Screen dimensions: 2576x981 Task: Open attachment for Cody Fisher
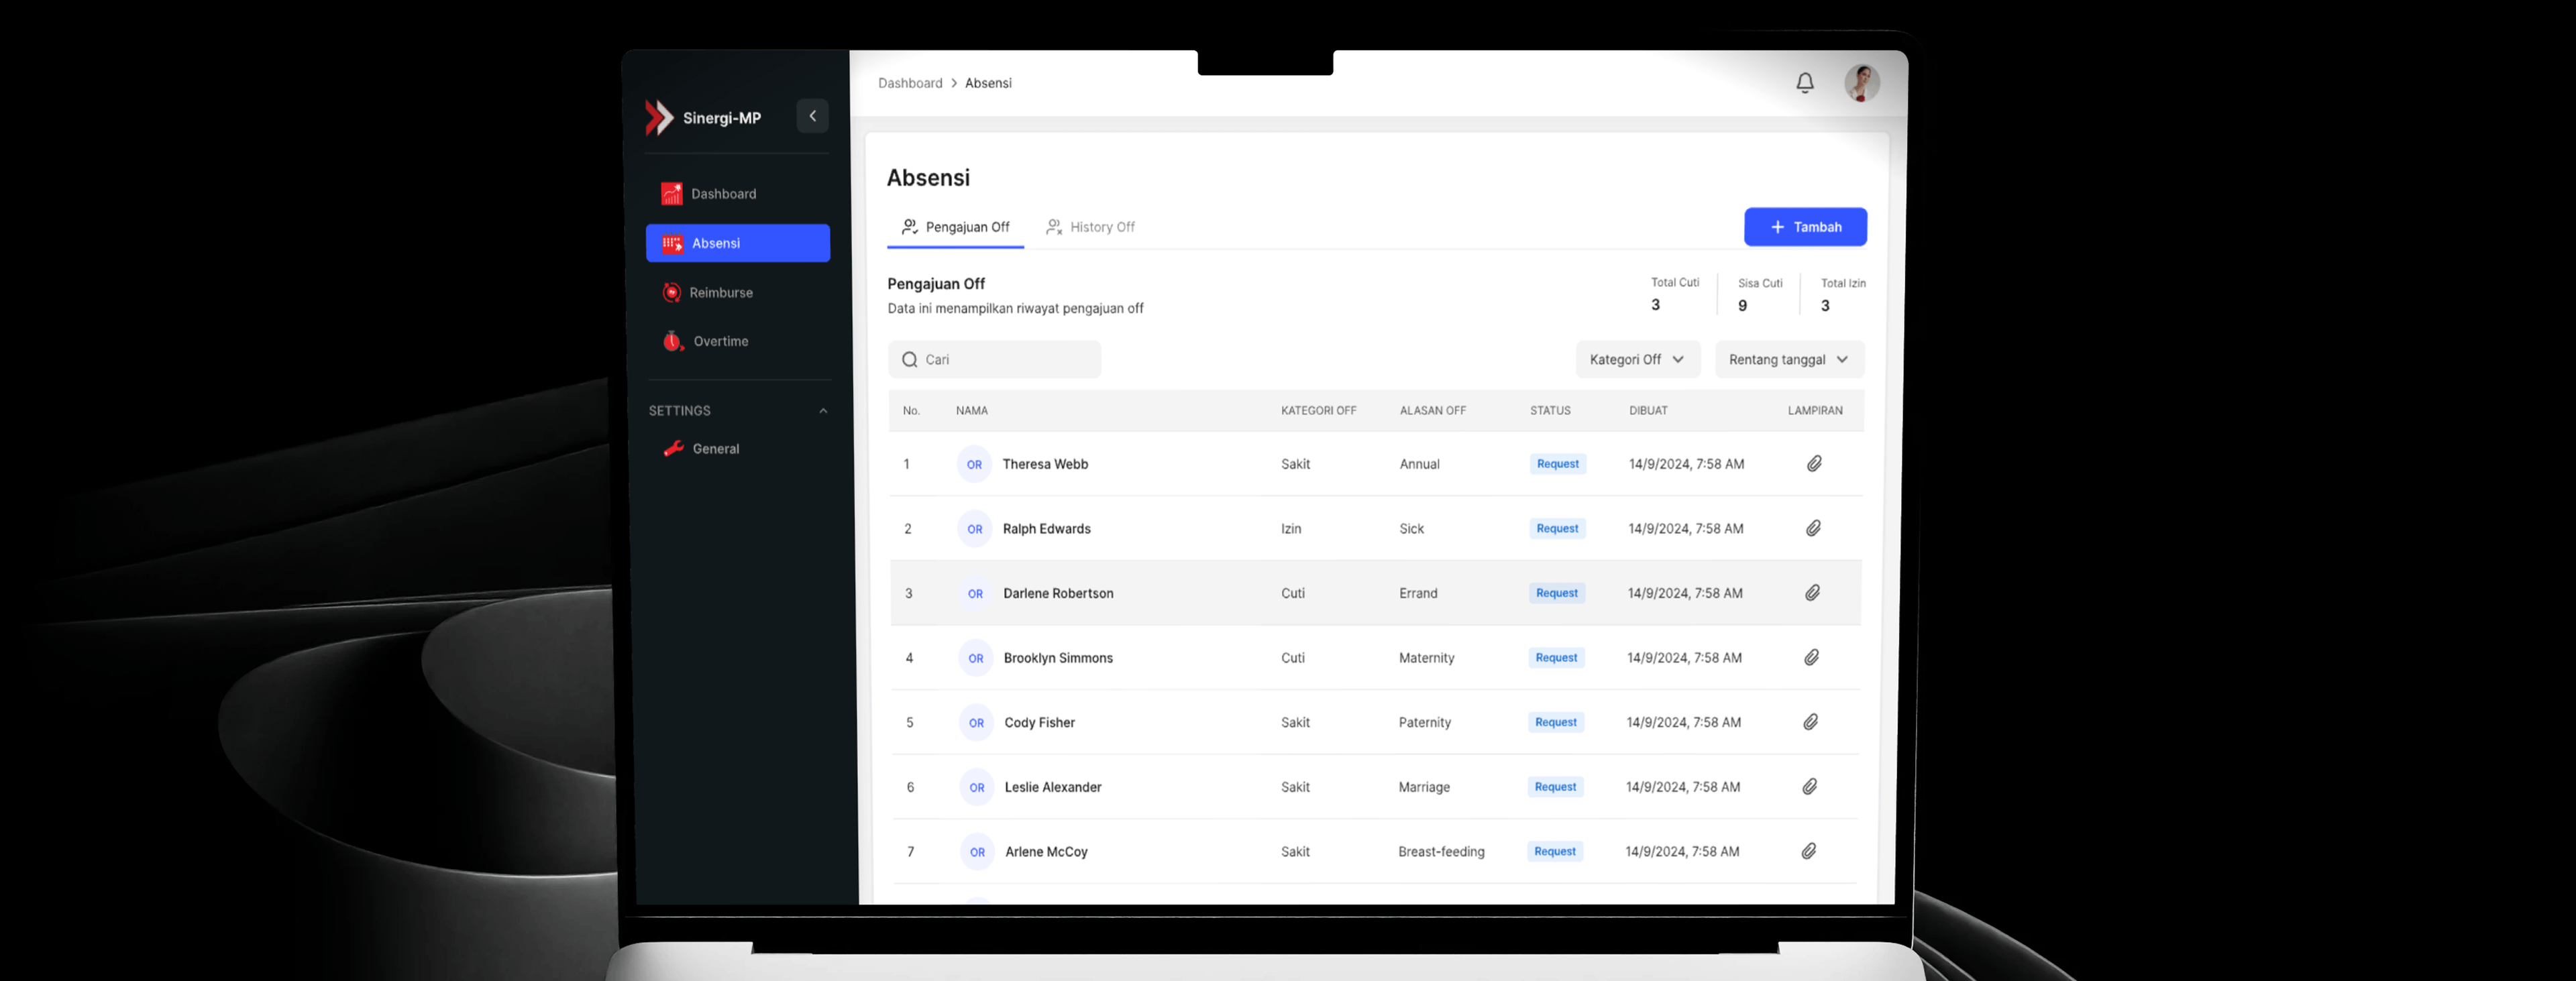1810,722
